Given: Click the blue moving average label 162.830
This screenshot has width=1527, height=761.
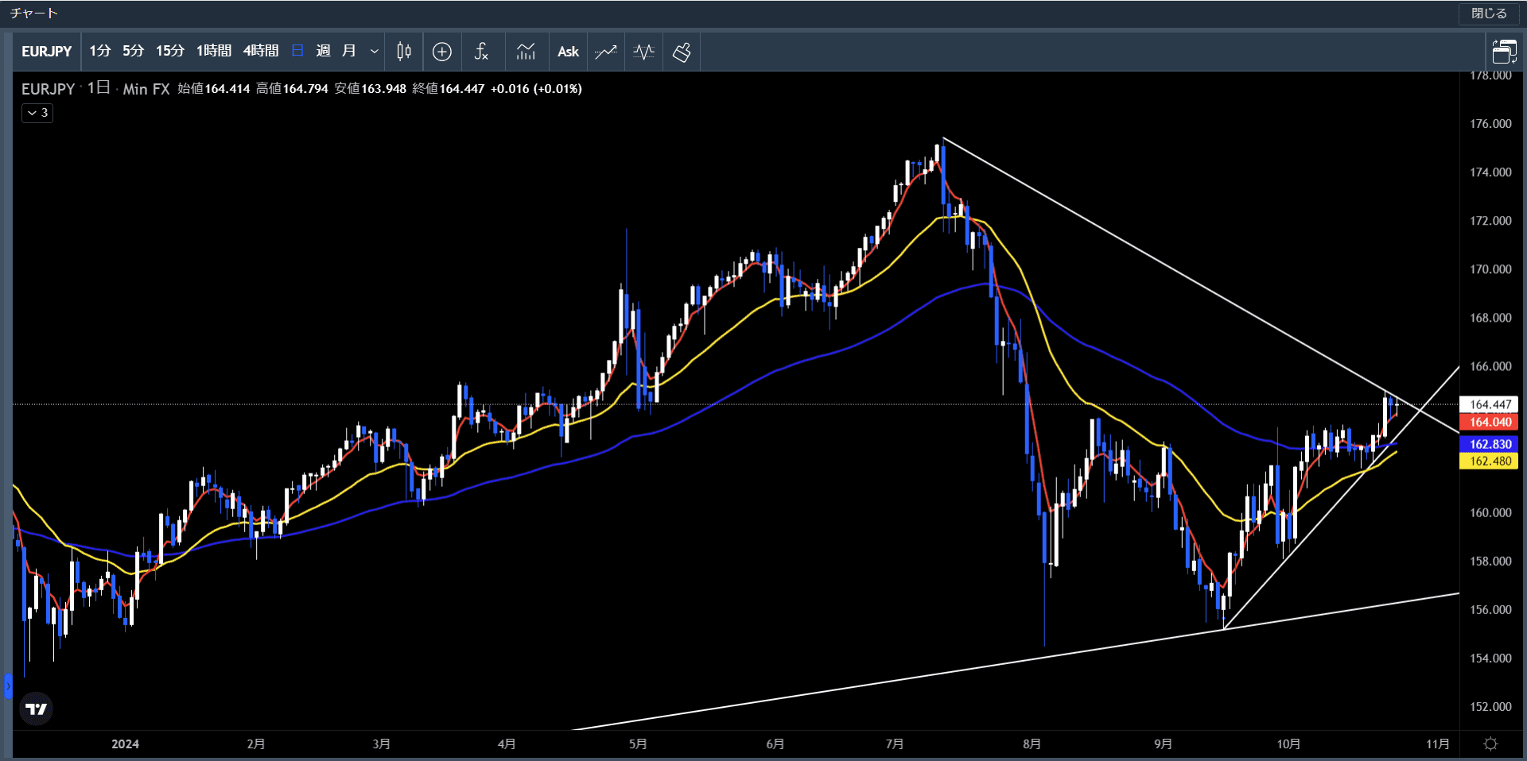Looking at the screenshot, I should [x=1490, y=444].
